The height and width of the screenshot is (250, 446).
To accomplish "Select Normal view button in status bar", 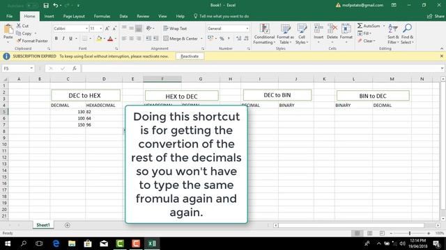I will (x=357, y=233).
